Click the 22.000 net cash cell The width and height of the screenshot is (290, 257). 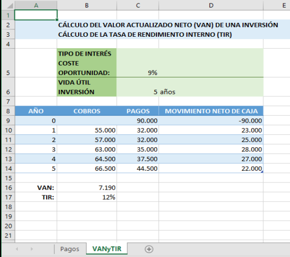(211, 168)
